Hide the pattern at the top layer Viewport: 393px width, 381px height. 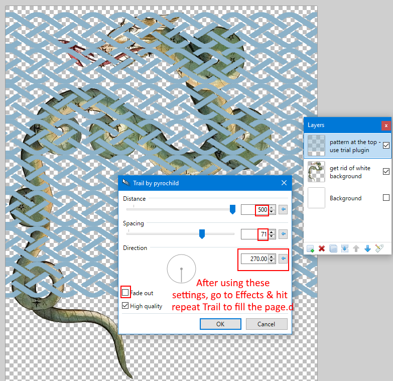[386, 146]
